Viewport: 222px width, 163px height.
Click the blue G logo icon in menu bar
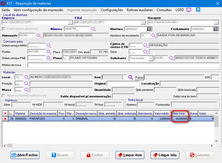[x=198, y=10]
